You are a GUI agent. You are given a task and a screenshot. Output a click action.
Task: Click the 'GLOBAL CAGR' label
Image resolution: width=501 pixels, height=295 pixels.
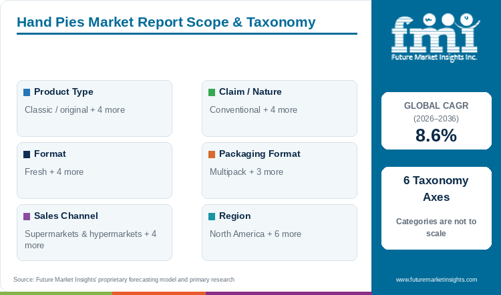(436, 105)
